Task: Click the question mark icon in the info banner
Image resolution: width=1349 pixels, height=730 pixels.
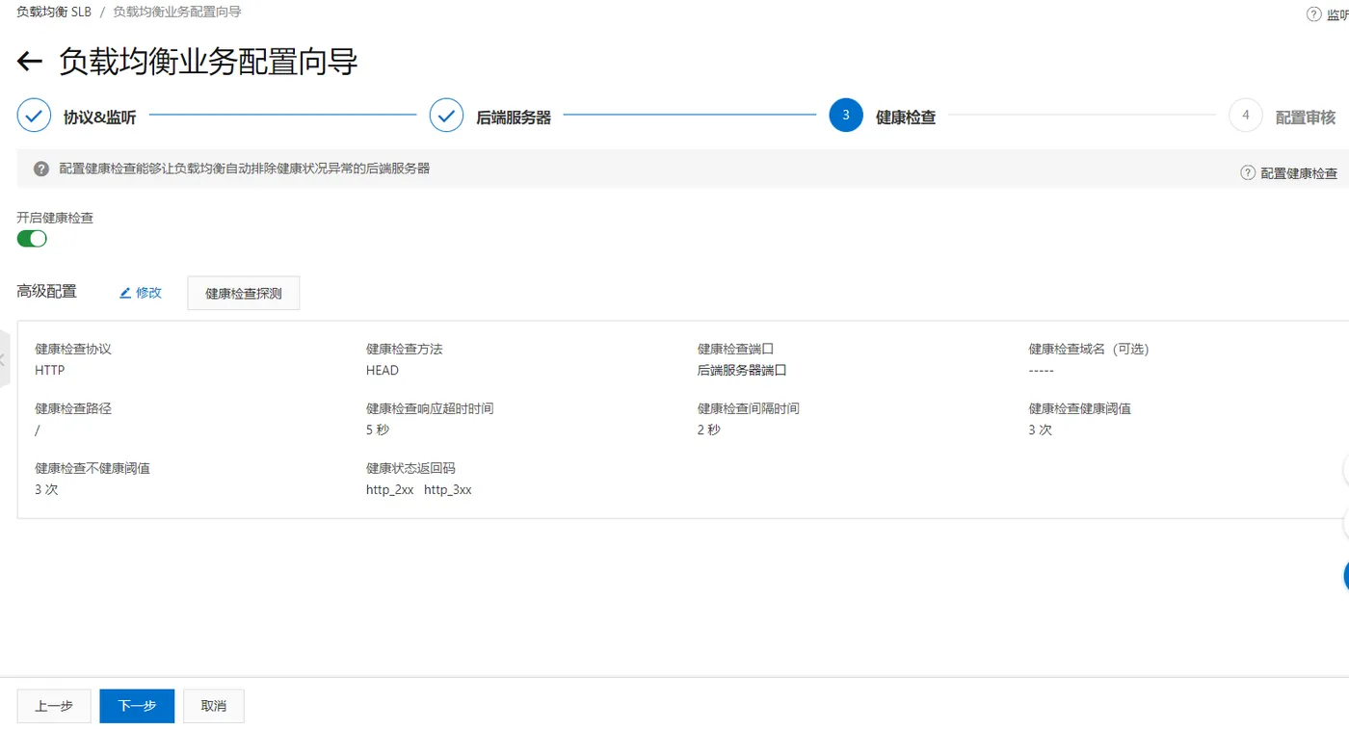Action: (41, 169)
